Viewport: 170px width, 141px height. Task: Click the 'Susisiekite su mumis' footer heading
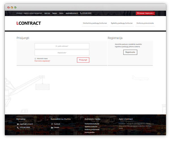(x=61, y=119)
